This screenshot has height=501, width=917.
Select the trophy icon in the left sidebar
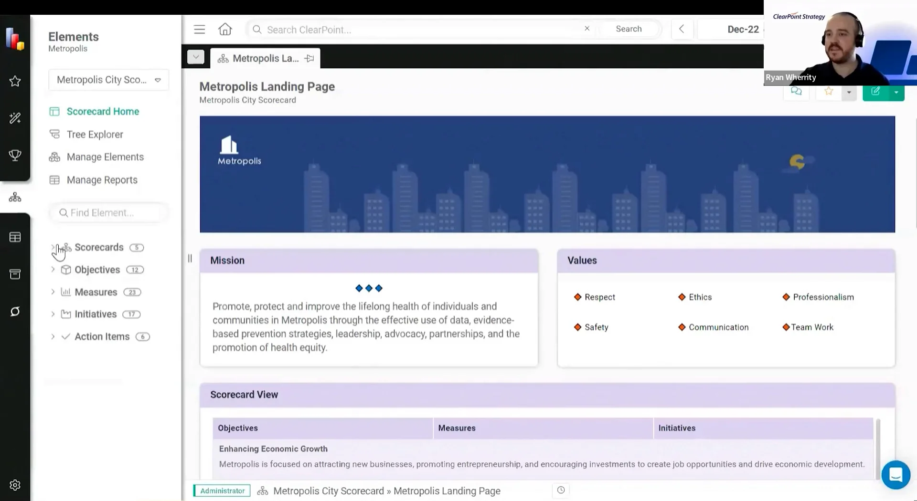15,155
